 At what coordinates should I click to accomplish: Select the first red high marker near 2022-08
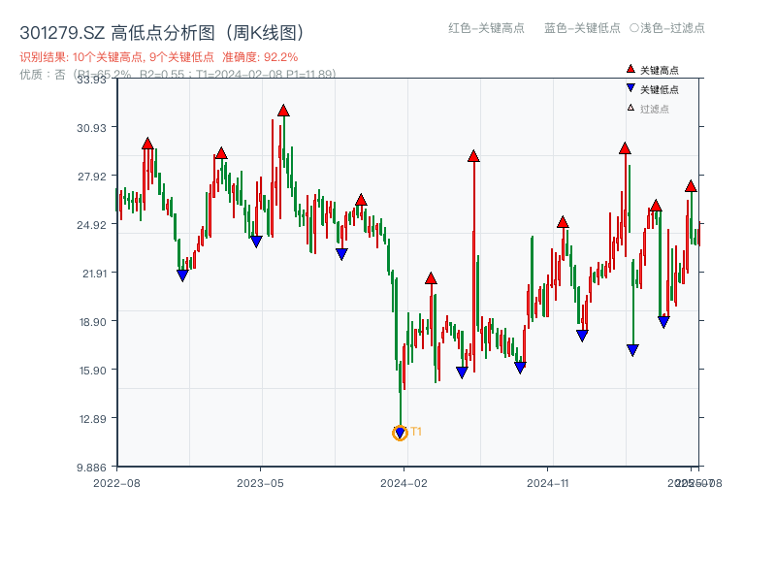[x=147, y=144]
